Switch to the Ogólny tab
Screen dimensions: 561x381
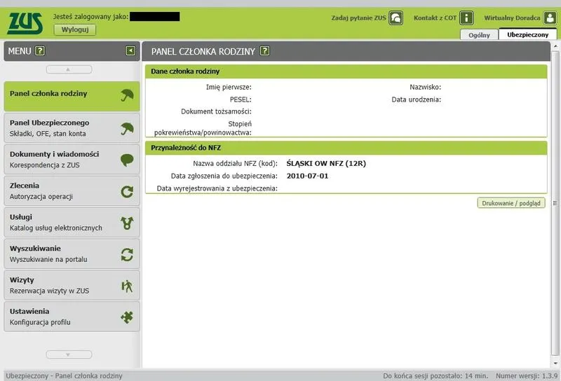click(x=479, y=34)
